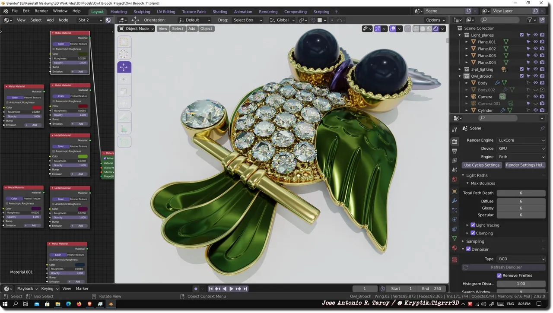Click the Total Path Depth value field
553x313 pixels.
[521, 193]
